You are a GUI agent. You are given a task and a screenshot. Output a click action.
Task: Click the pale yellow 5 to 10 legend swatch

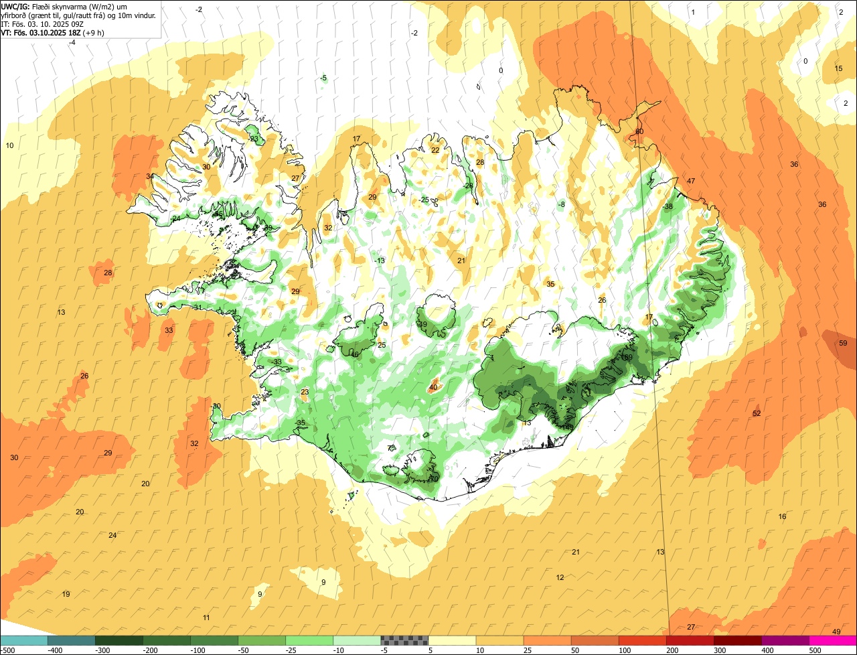pyautogui.click(x=452, y=640)
